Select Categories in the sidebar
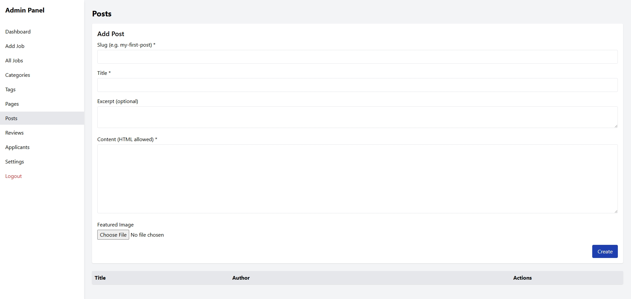This screenshot has width=631, height=299. pos(17,75)
